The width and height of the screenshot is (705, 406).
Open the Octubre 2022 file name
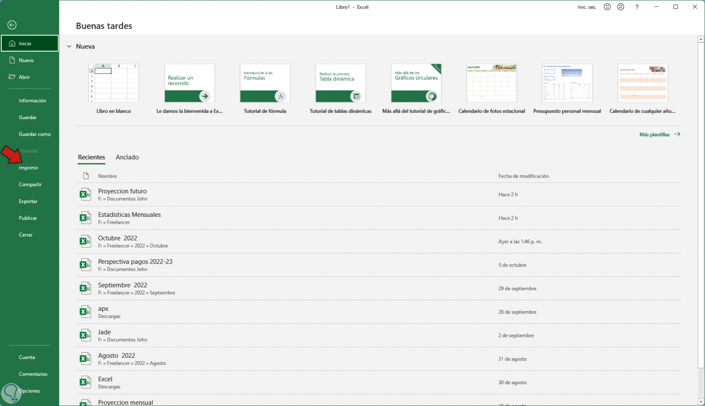117,238
